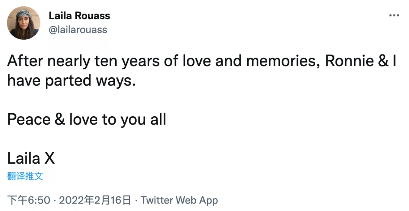Click the word "Peace" in the tweet
409x211 pixels.
coord(29,120)
